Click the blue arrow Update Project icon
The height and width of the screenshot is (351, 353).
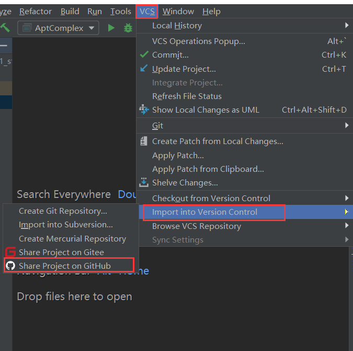click(144, 68)
